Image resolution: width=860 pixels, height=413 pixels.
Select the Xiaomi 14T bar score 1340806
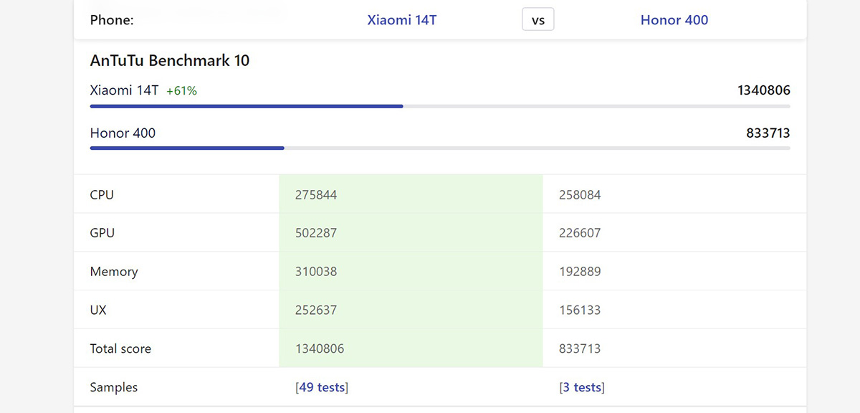pyautogui.click(x=764, y=90)
